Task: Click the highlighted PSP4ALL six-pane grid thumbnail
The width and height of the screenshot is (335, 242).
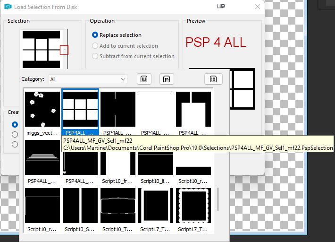Action: [80, 109]
